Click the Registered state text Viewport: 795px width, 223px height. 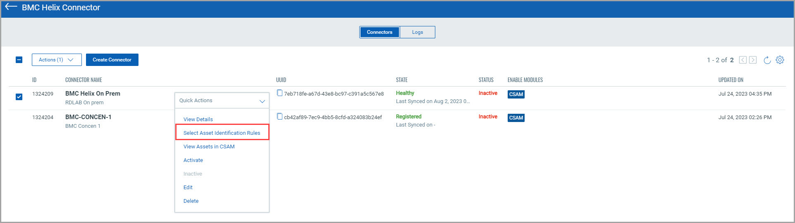[408, 117]
